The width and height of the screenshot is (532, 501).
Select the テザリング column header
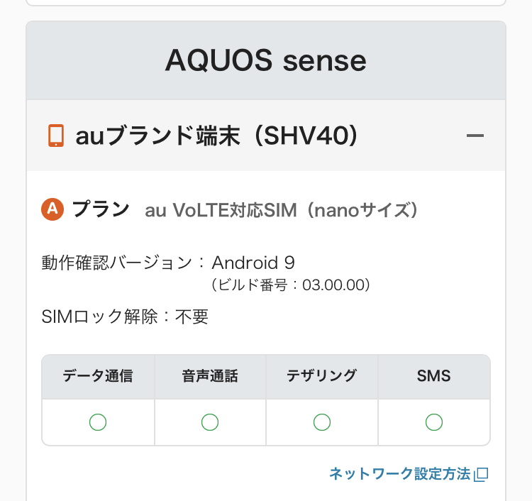point(322,376)
